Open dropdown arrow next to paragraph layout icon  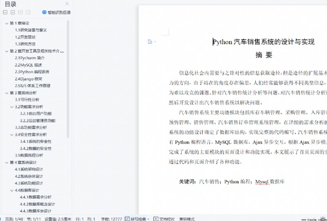[155, 42]
